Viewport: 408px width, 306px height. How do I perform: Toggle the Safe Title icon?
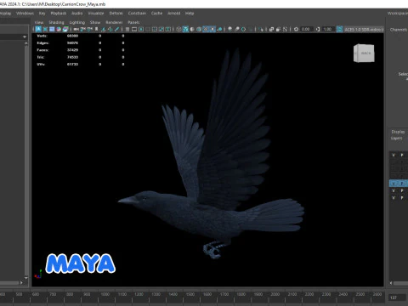coord(168,29)
